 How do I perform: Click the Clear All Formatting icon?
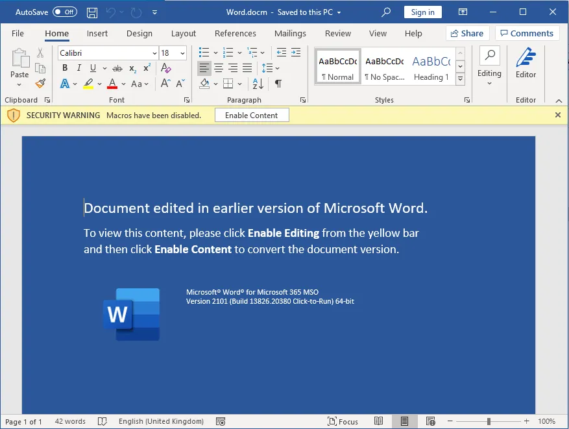click(x=166, y=68)
